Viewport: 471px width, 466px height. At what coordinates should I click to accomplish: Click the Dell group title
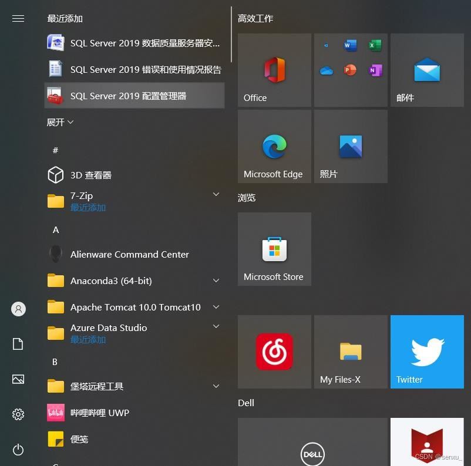[246, 403]
